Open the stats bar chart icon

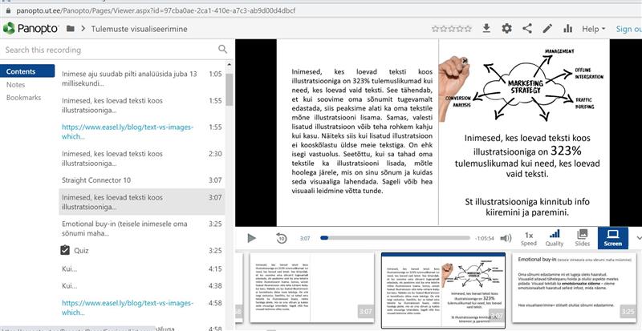tap(568, 28)
